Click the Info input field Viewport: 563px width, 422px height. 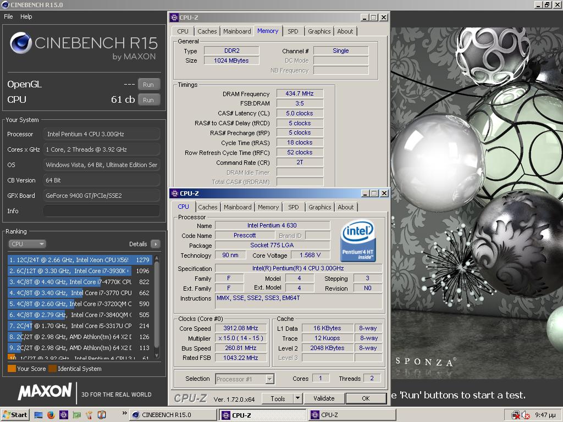(x=102, y=211)
